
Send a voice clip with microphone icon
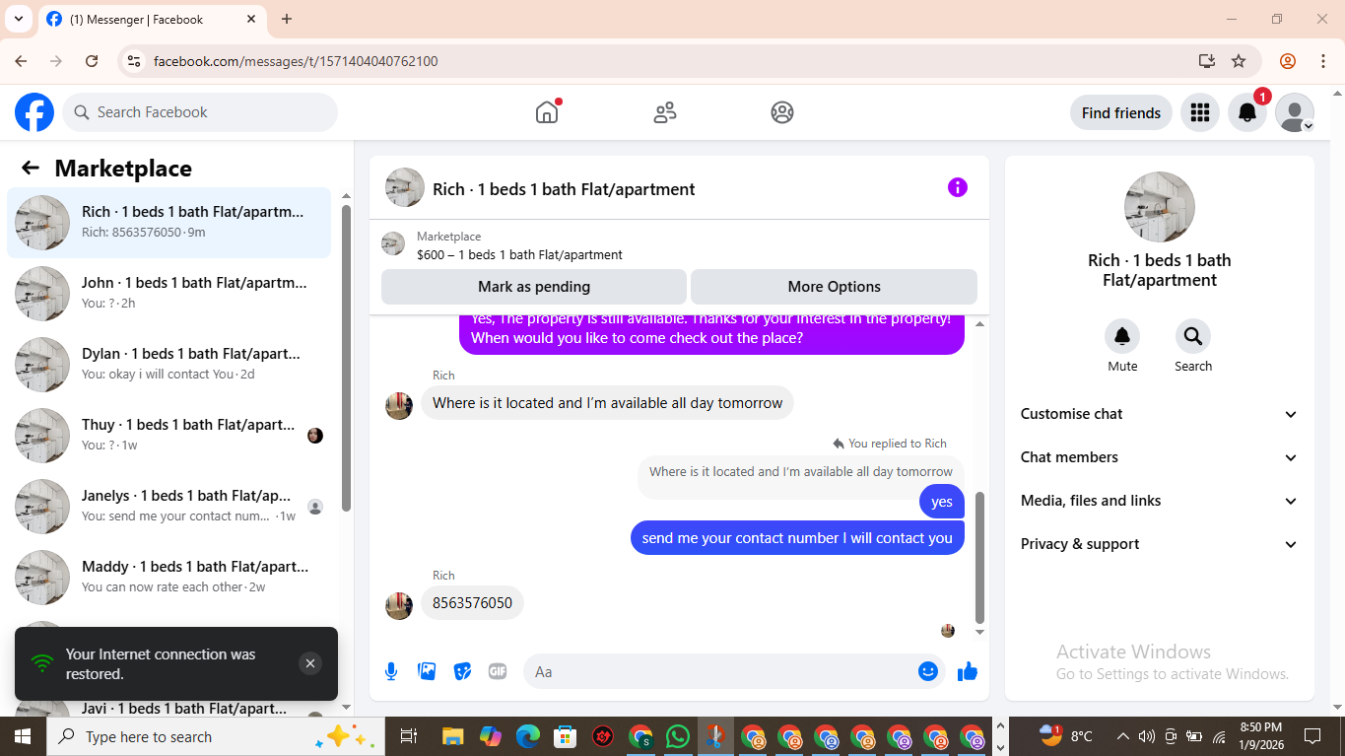(x=391, y=671)
